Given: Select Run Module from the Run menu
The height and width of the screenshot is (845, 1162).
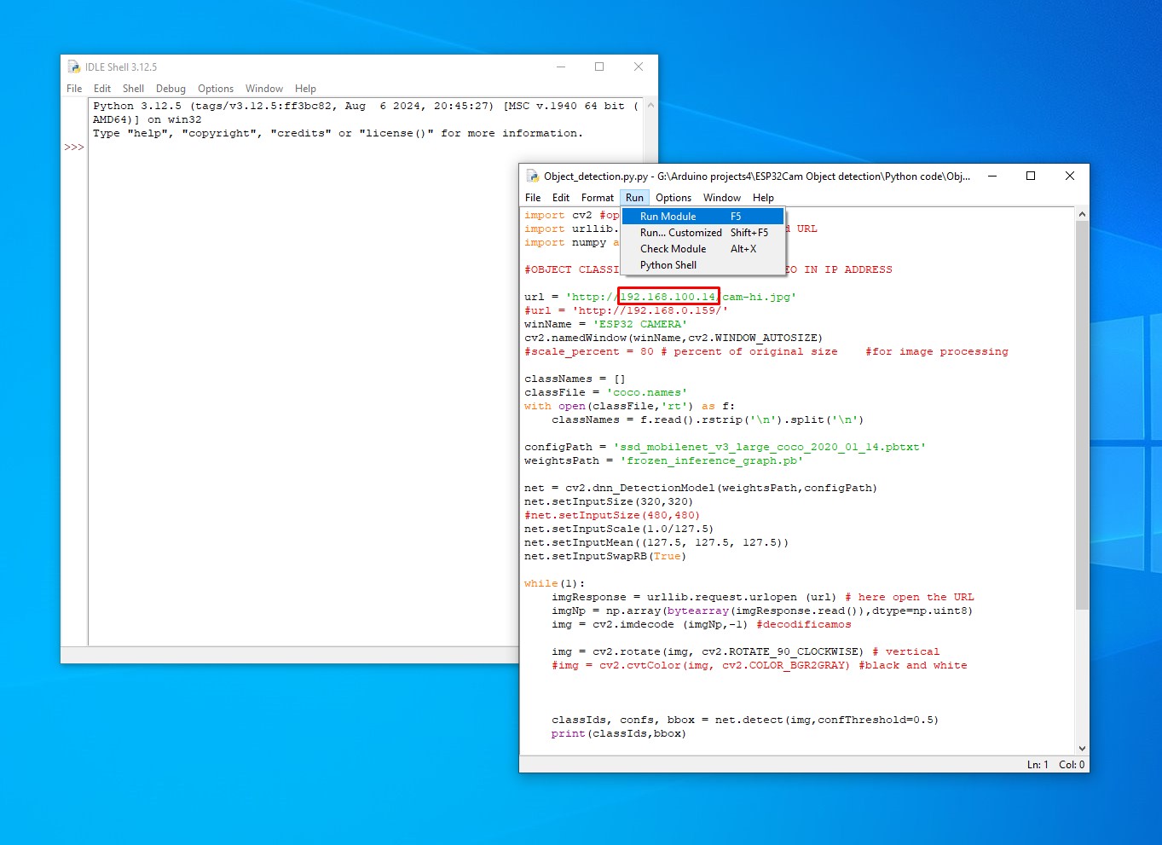Looking at the screenshot, I should click(x=668, y=217).
